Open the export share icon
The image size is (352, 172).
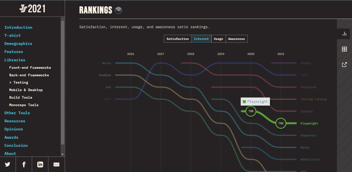coord(344,64)
